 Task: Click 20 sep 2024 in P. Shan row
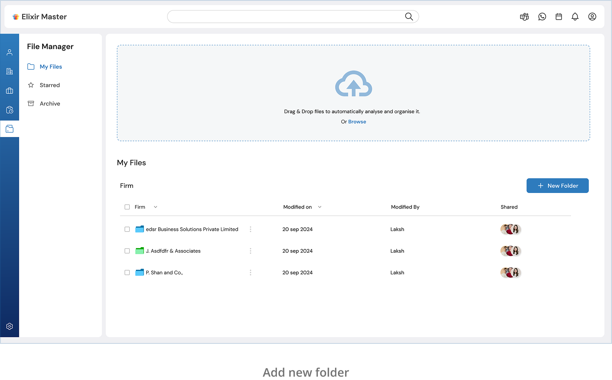tap(298, 273)
